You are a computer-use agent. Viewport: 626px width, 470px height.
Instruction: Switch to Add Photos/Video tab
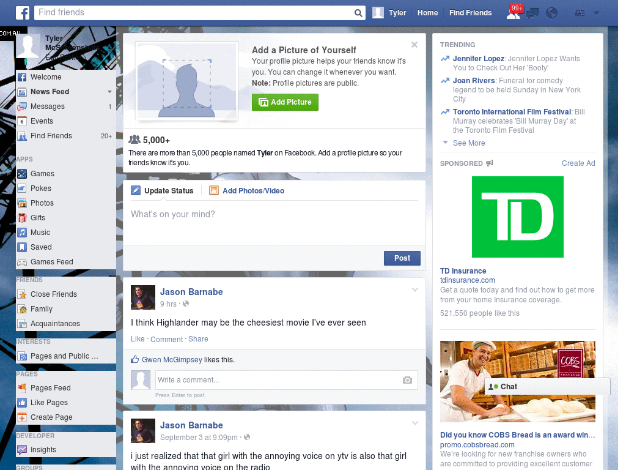(x=253, y=191)
